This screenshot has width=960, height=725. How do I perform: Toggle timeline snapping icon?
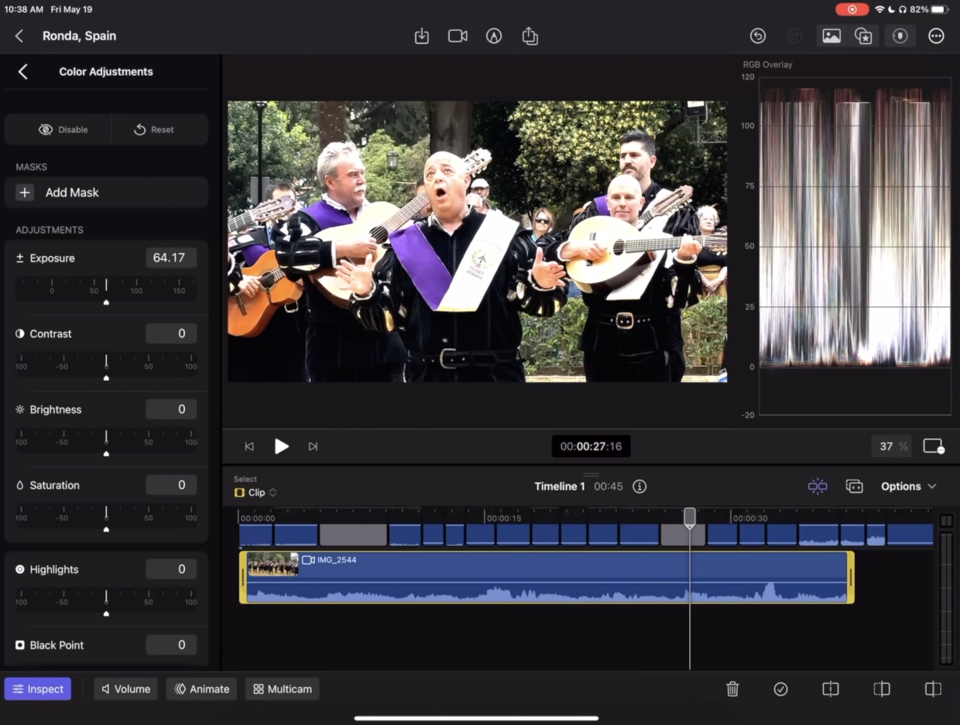click(818, 487)
